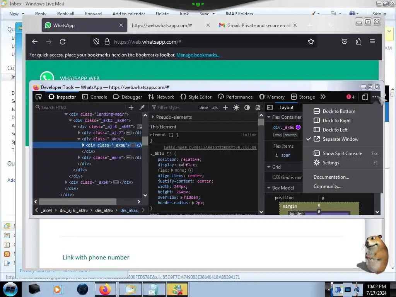Open Community... menu entry
The width and height of the screenshot is (396, 297).
327,186
